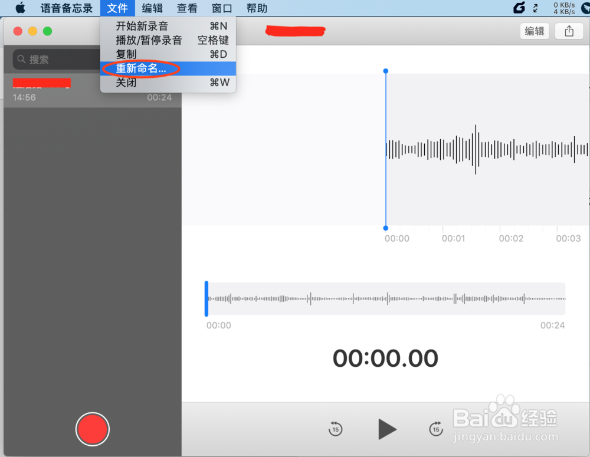The width and height of the screenshot is (590, 457).
Task: Click the Apple menu icon
Action: (x=20, y=8)
